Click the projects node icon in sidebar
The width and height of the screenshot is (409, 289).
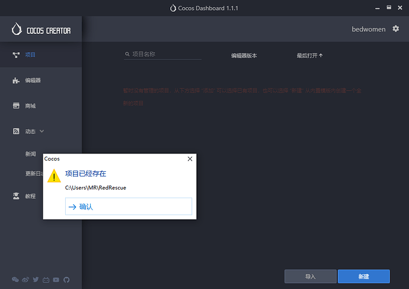tap(16, 54)
